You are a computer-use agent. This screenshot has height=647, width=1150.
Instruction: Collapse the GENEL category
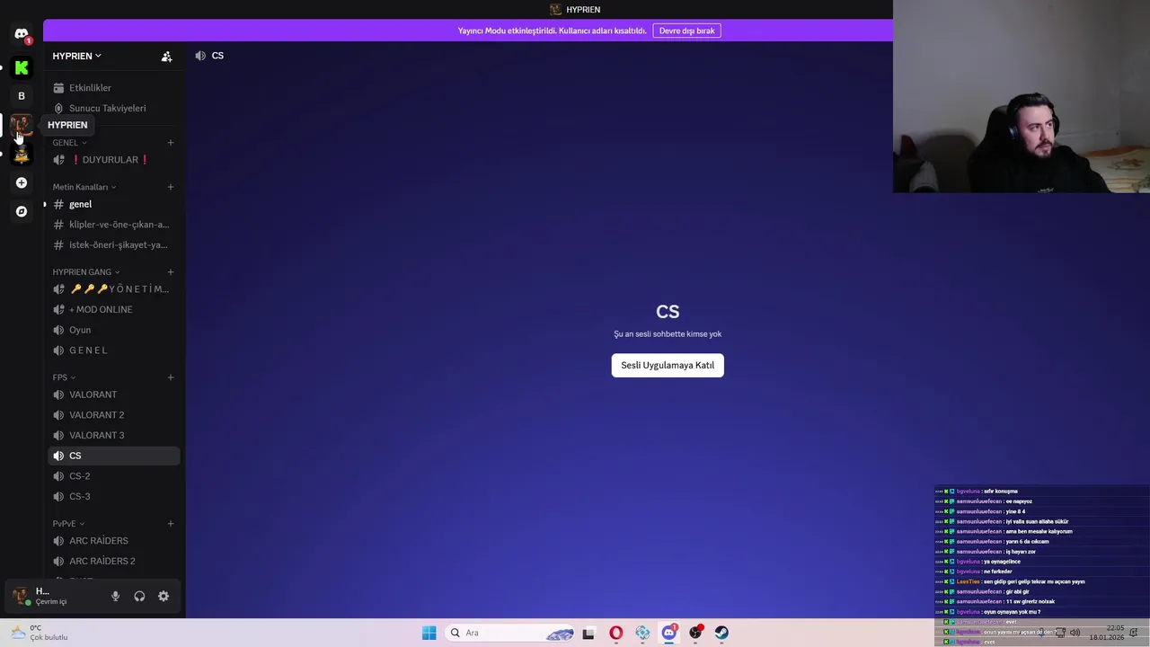[69, 143]
